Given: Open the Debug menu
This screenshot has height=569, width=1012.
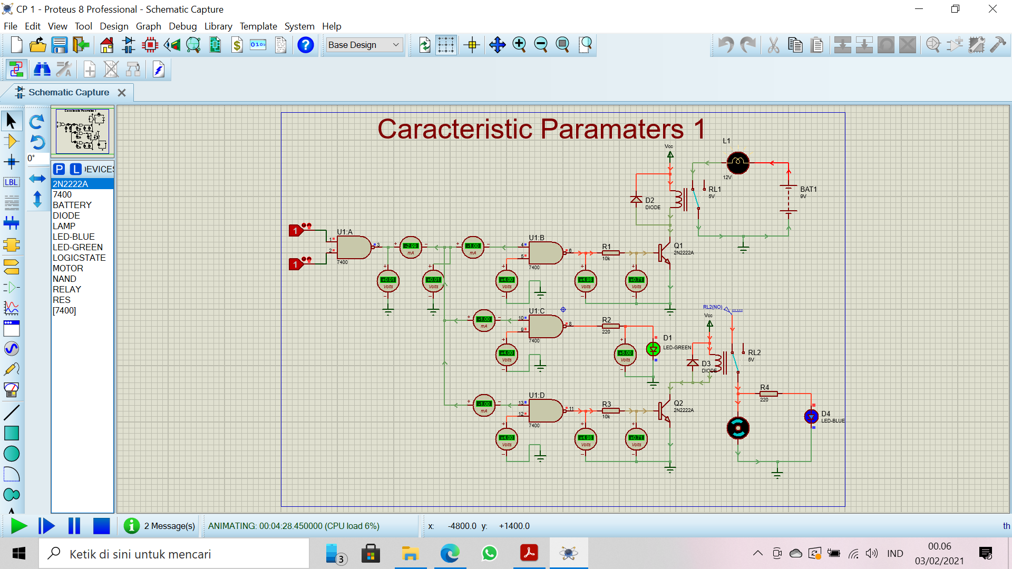Looking at the screenshot, I should click(x=183, y=26).
